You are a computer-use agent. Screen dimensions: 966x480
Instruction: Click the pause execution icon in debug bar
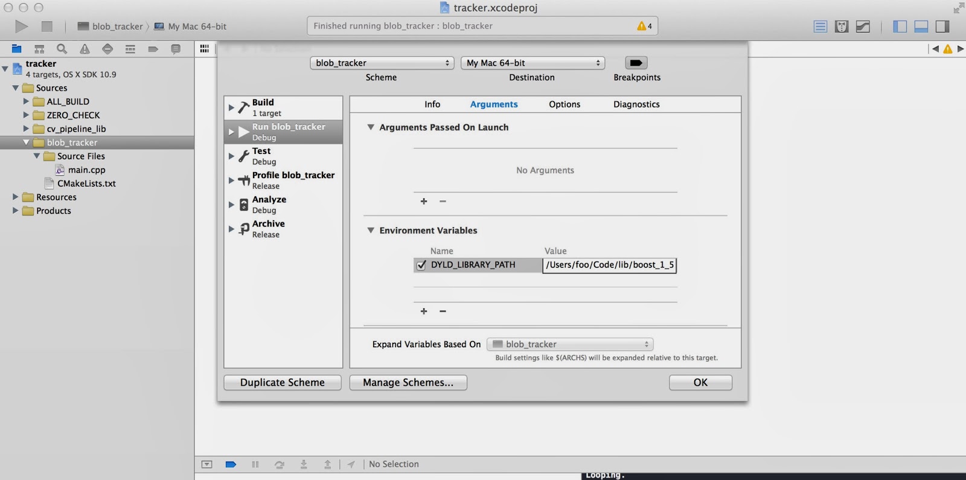tap(255, 464)
